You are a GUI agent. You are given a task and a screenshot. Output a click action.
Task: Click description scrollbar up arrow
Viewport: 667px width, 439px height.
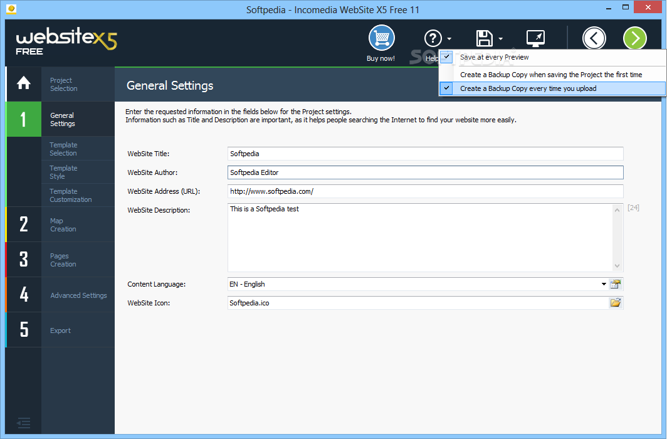point(617,209)
